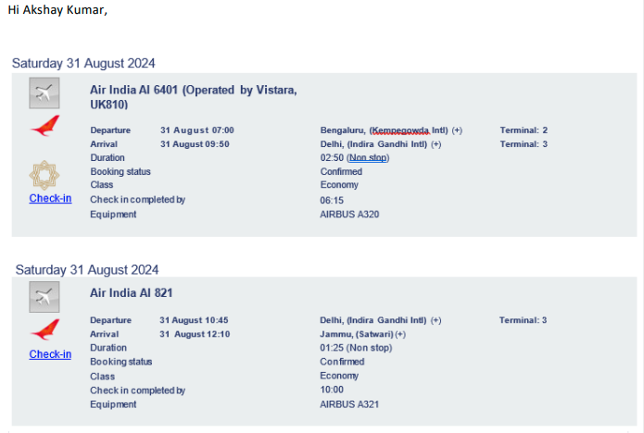Click the airplane icon beside Air India AI 6401
Screen dimensions: 644x433
(x=44, y=93)
